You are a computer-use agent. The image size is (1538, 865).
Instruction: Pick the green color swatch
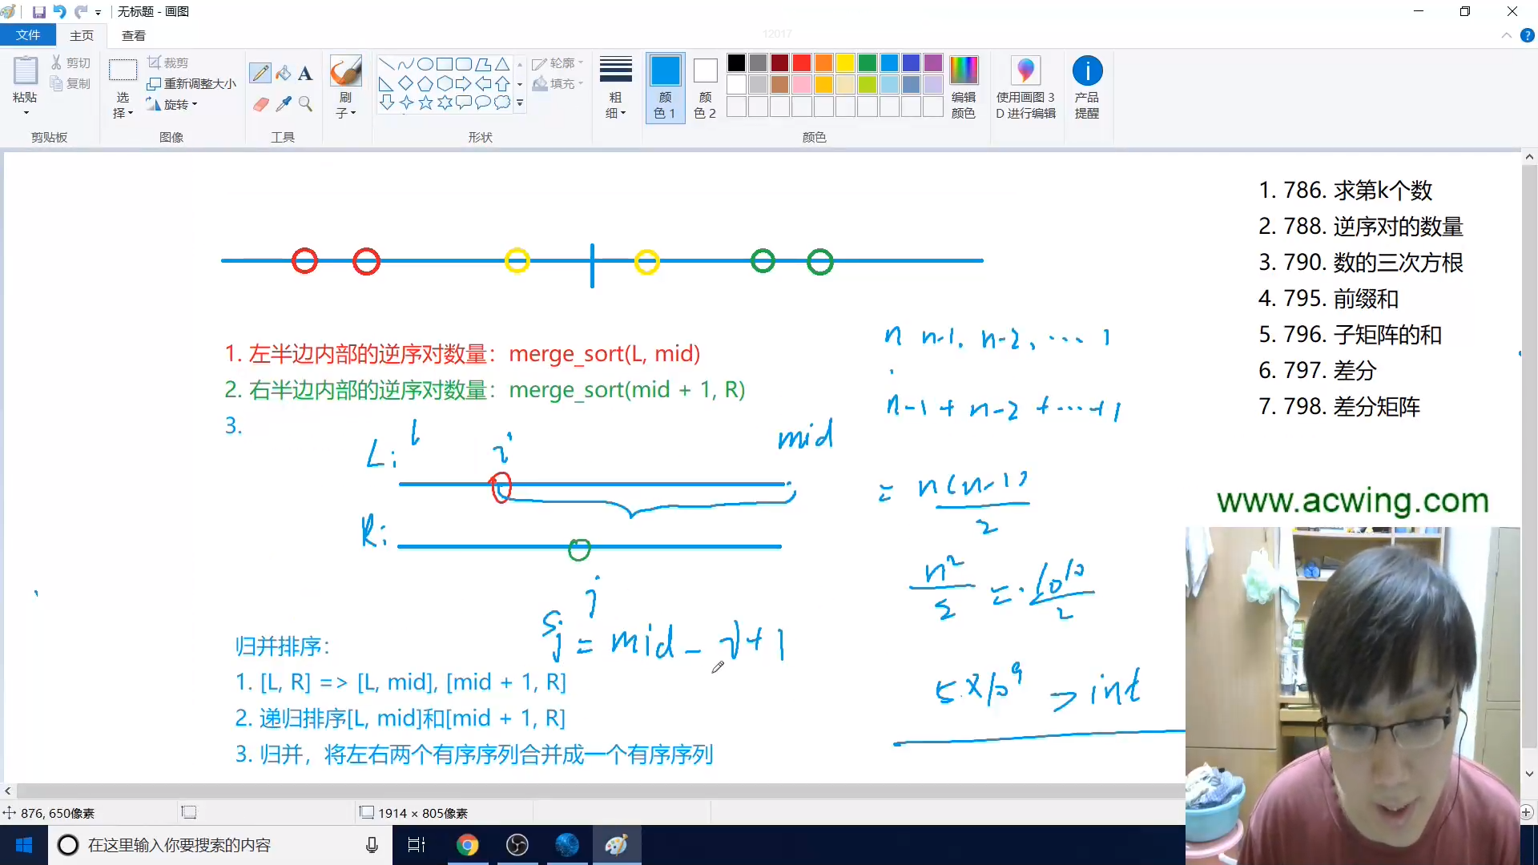pyautogui.click(x=868, y=62)
